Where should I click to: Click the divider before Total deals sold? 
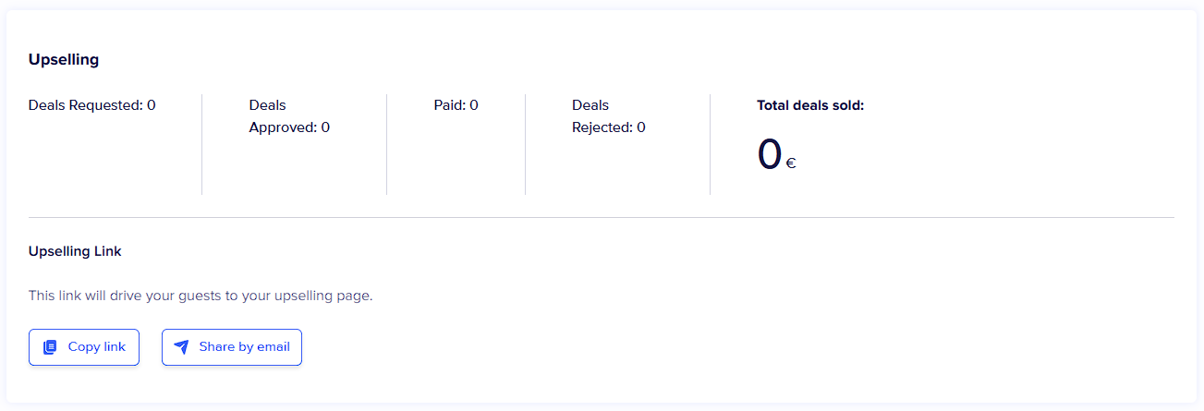pos(710,144)
